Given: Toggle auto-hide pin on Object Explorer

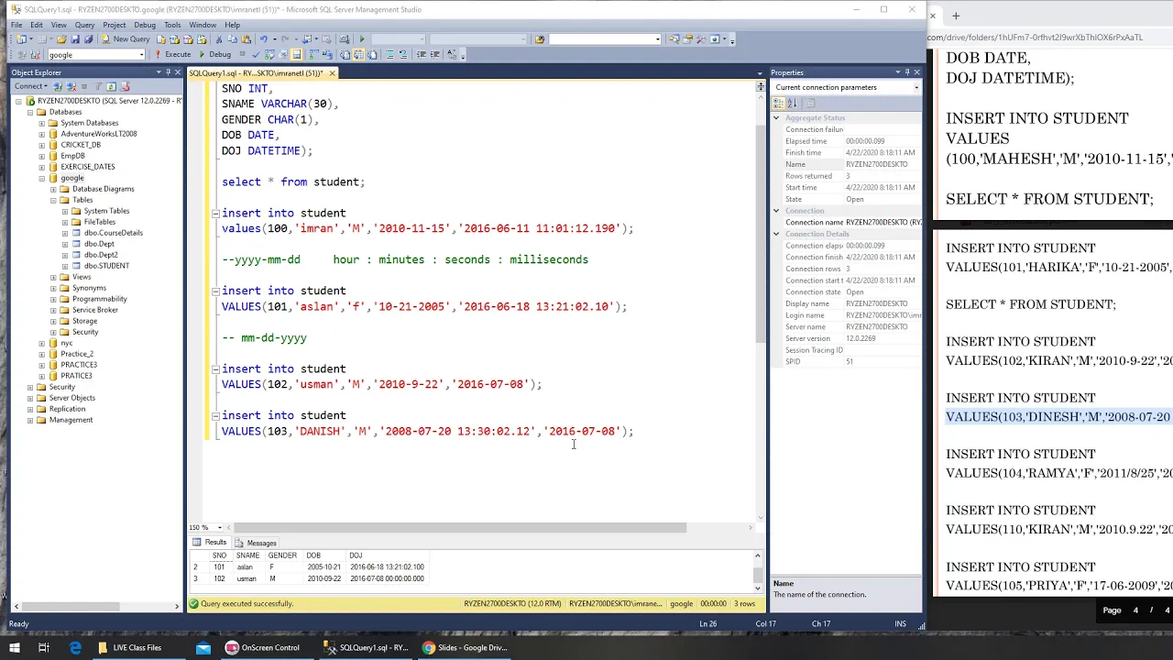Looking at the screenshot, I should click(168, 72).
